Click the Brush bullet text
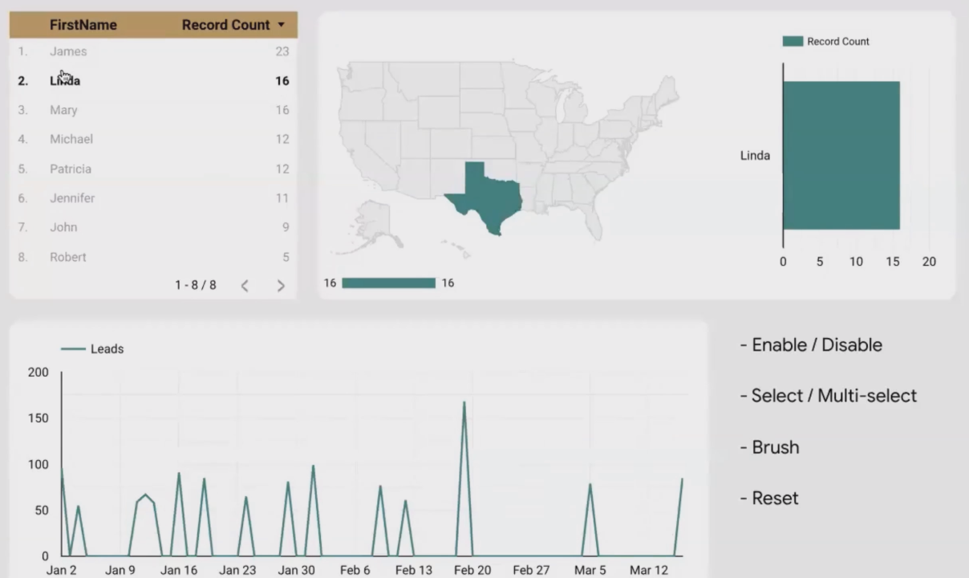Image resolution: width=969 pixels, height=578 pixels. pos(770,447)
